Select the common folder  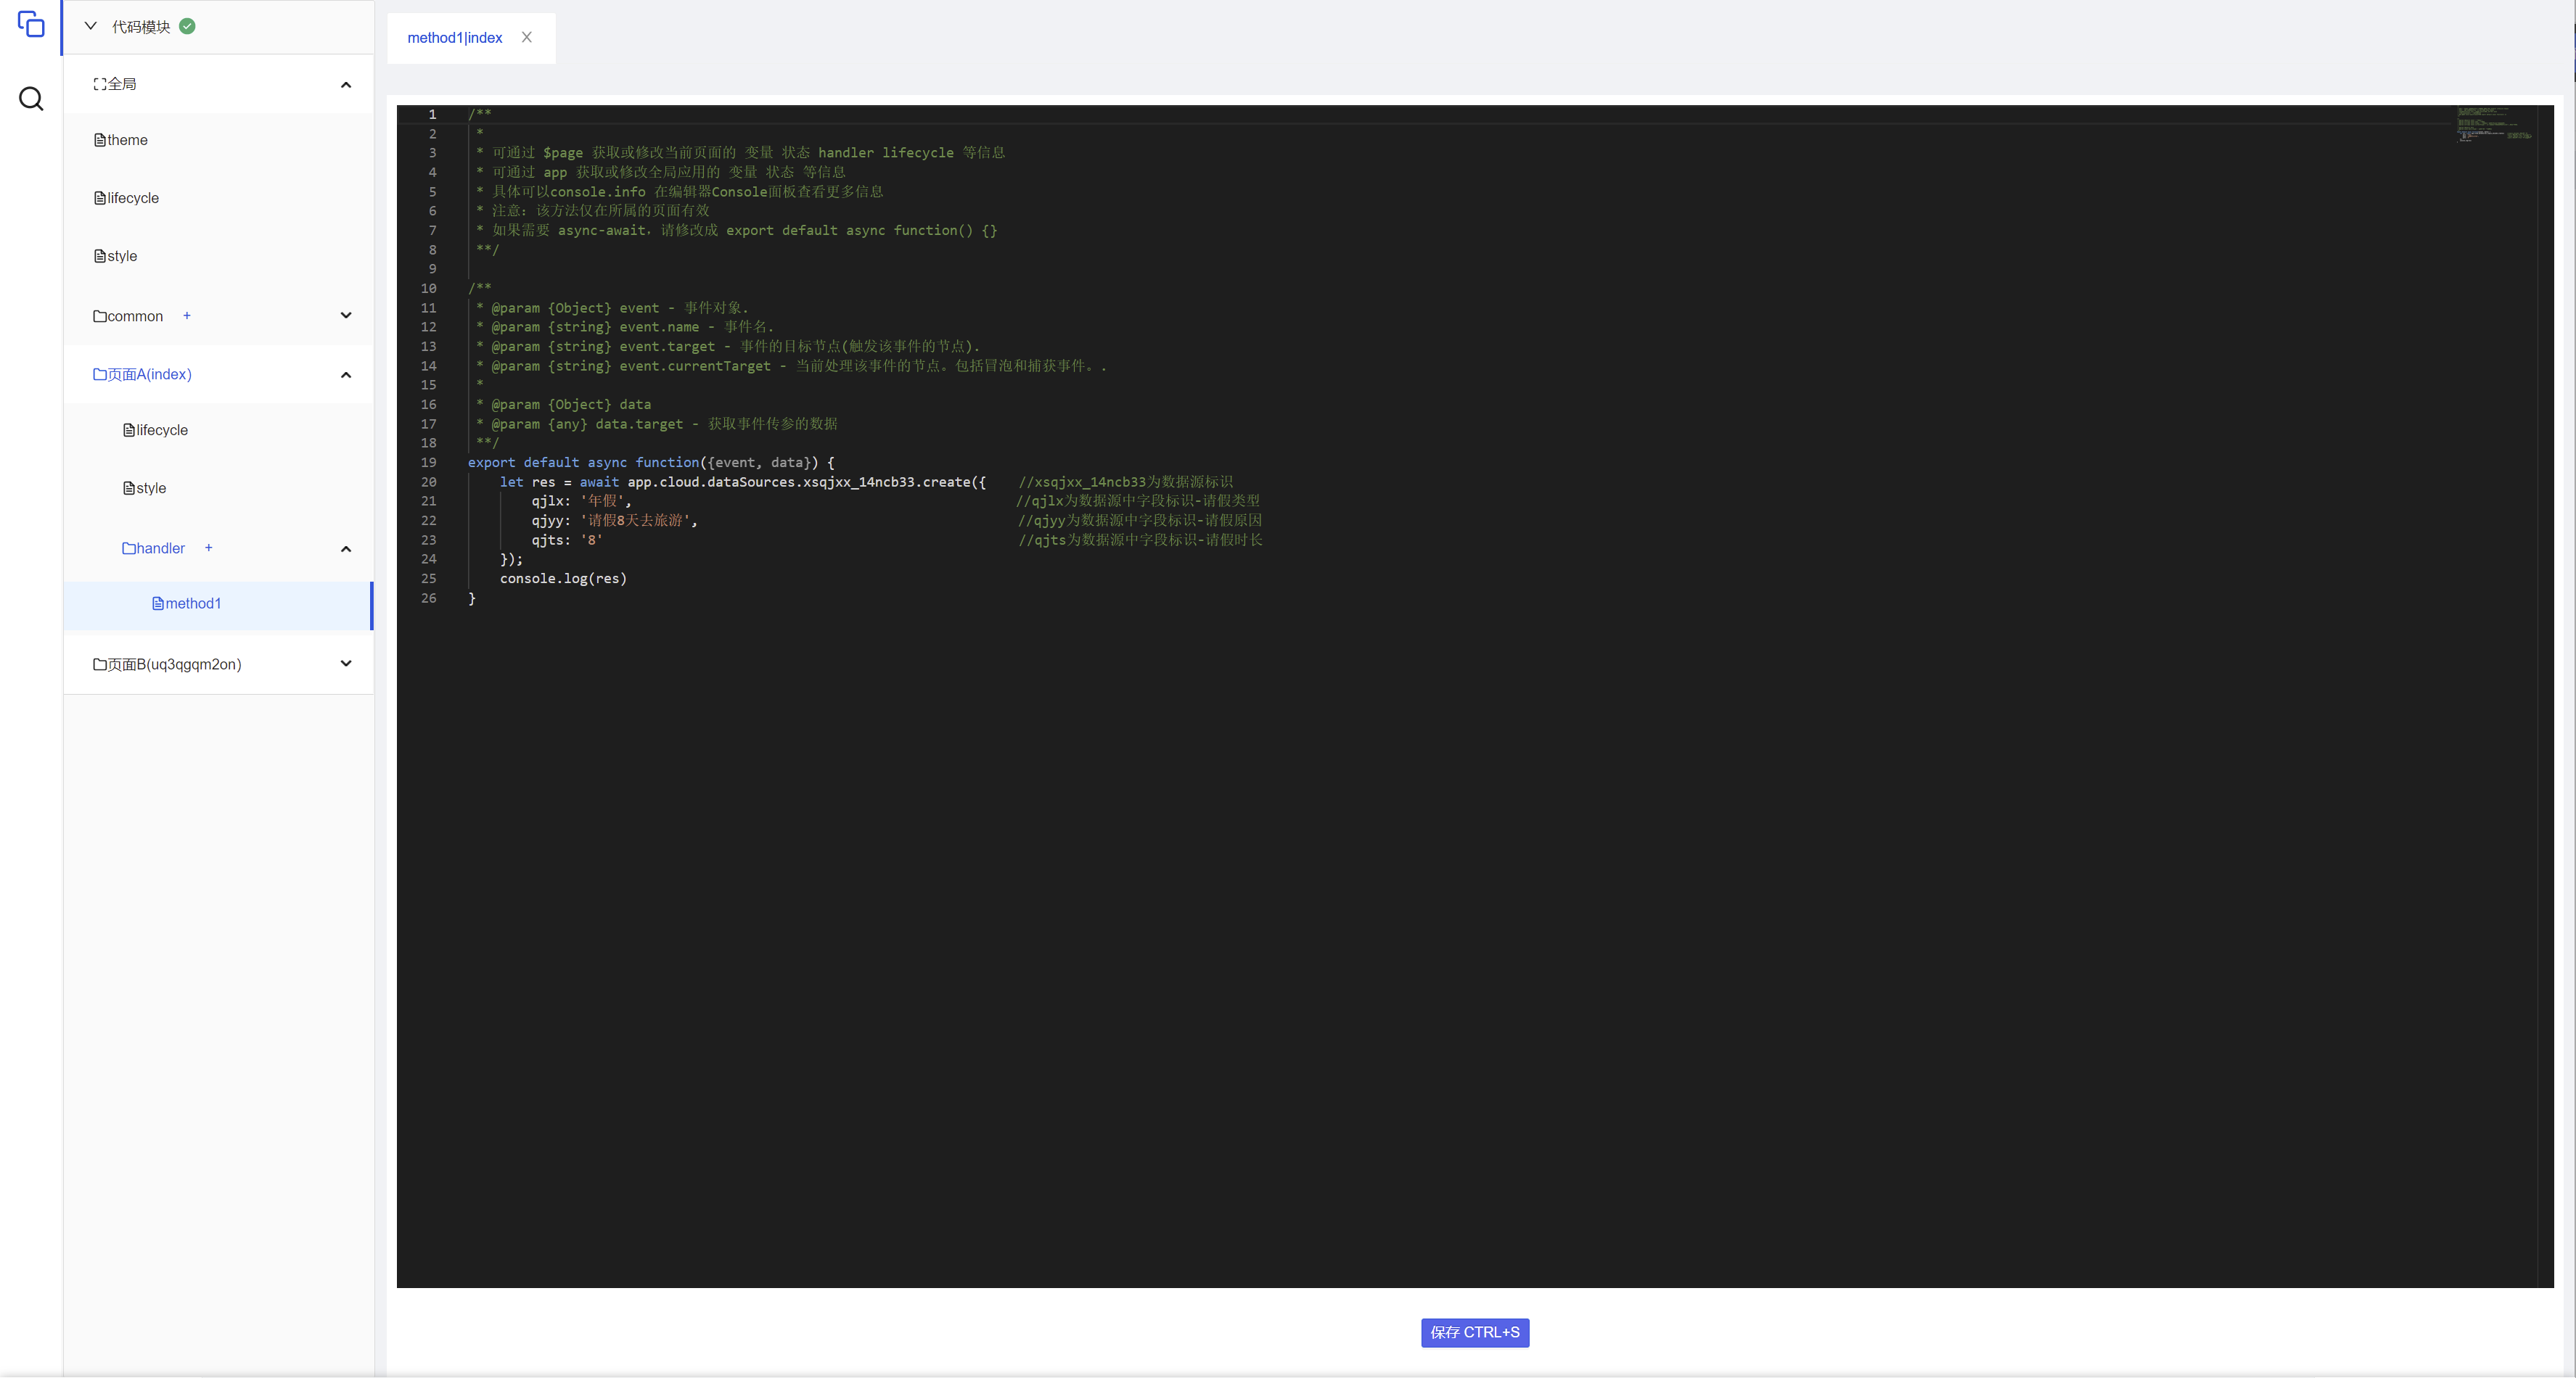click(x=128, y=315)
